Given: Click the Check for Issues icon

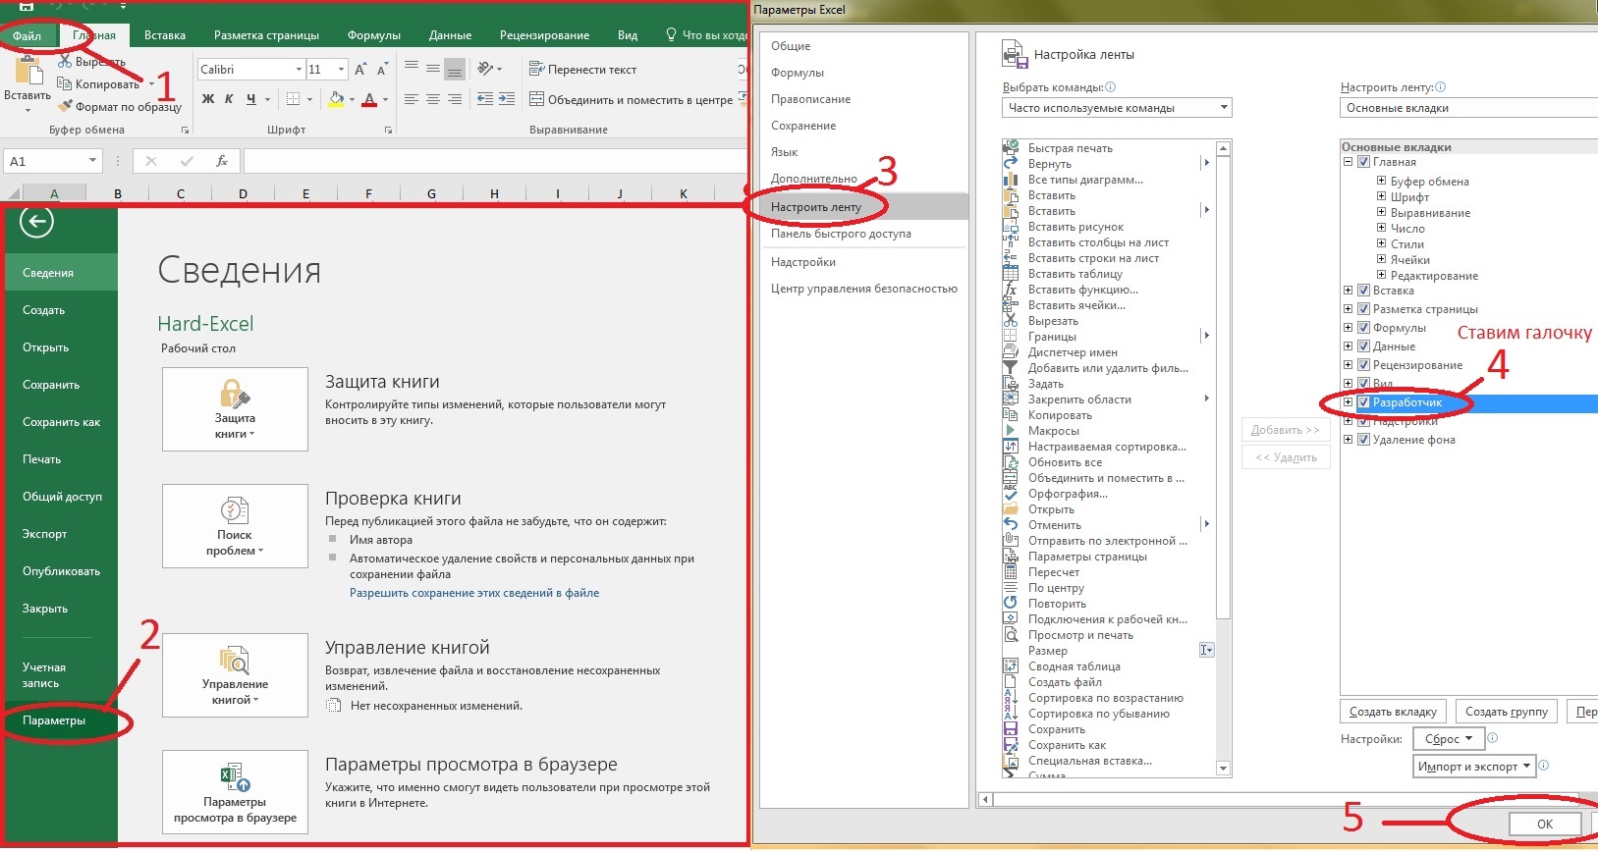Looking at the screenshot, I should click(234, 510).
